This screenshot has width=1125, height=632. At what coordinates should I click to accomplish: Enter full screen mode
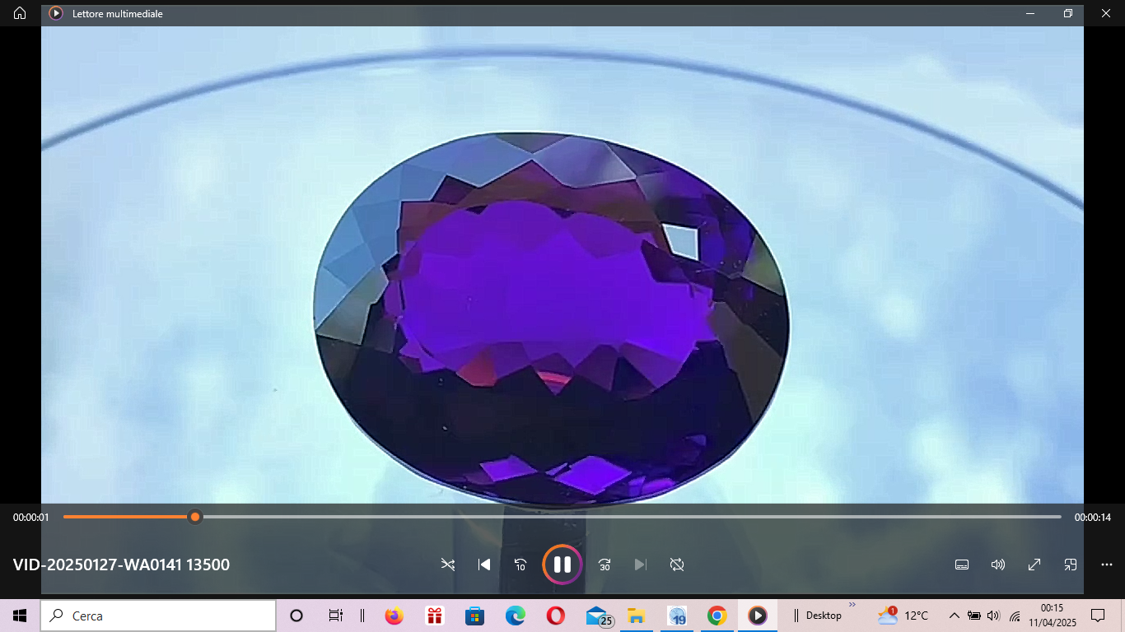(1034, 565)
